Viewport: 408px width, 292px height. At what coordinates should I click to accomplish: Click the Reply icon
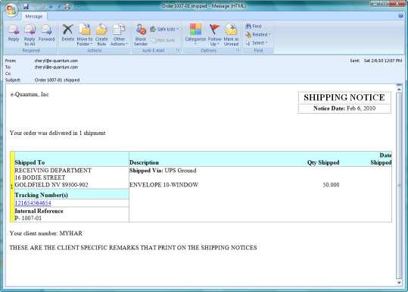[x=14, y=33]
